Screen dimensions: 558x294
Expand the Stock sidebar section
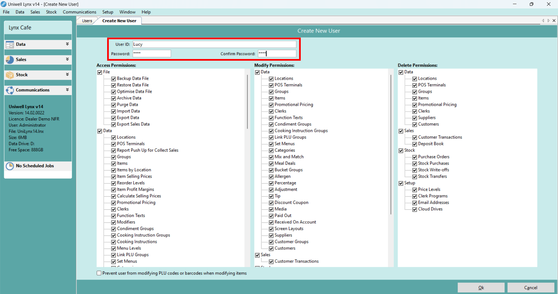pos(67,74)
